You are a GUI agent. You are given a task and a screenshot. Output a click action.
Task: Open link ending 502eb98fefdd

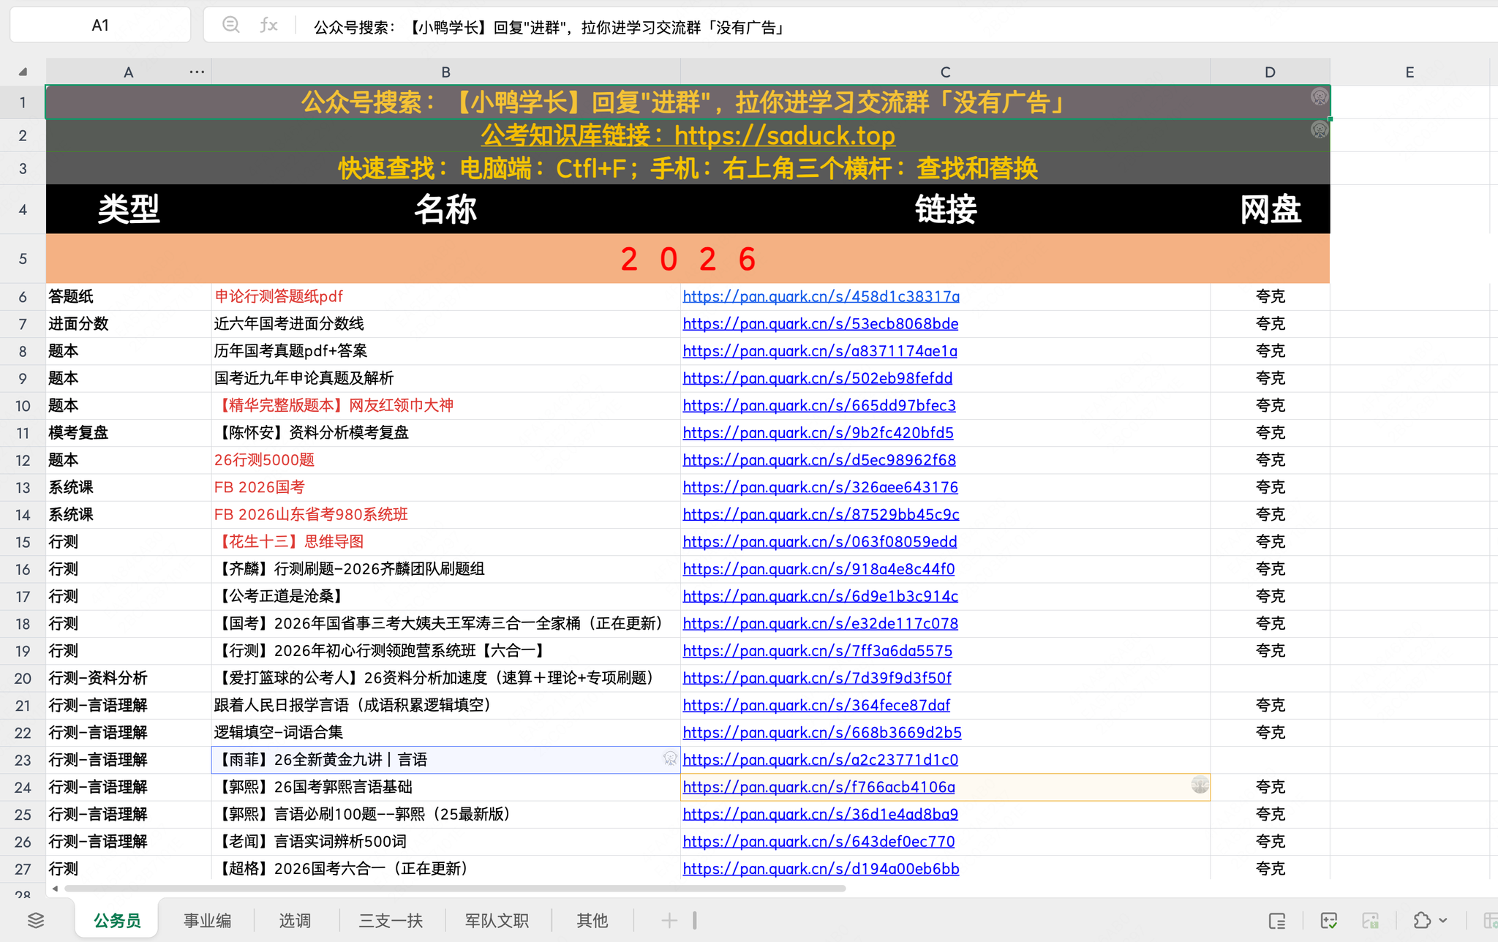point(817,378)
